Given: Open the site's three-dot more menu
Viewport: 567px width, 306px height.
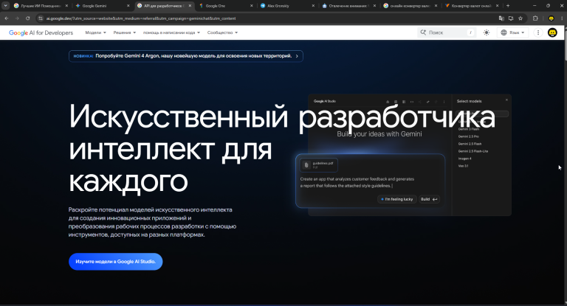Looking at the screenshot, I should (x=538, y=32).
